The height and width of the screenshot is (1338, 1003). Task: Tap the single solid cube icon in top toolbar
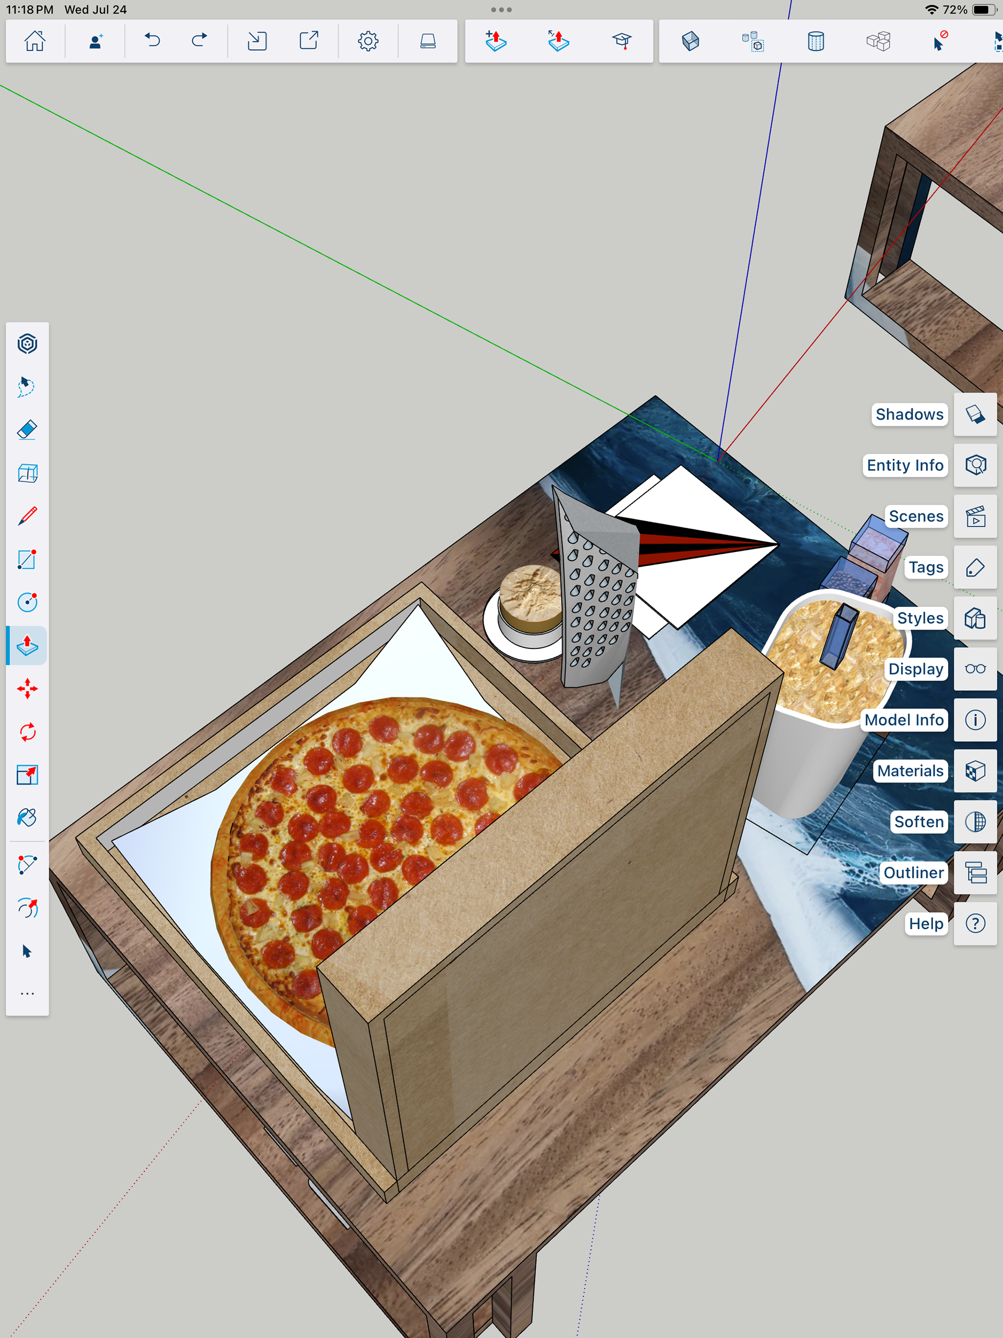pyautogui.click(x=690, y=41)
